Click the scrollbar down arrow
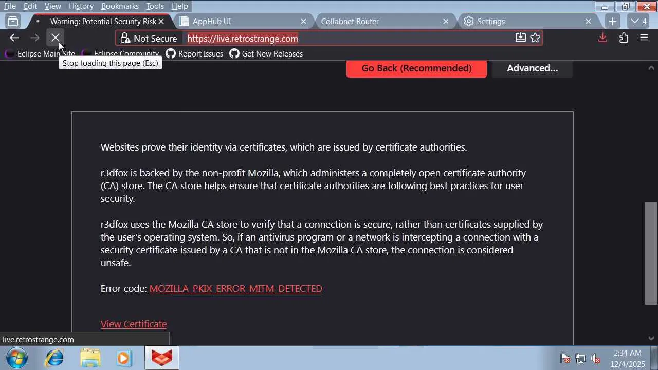Image resolution: width=658 pixels, height=370 pixels. point(651,339)
